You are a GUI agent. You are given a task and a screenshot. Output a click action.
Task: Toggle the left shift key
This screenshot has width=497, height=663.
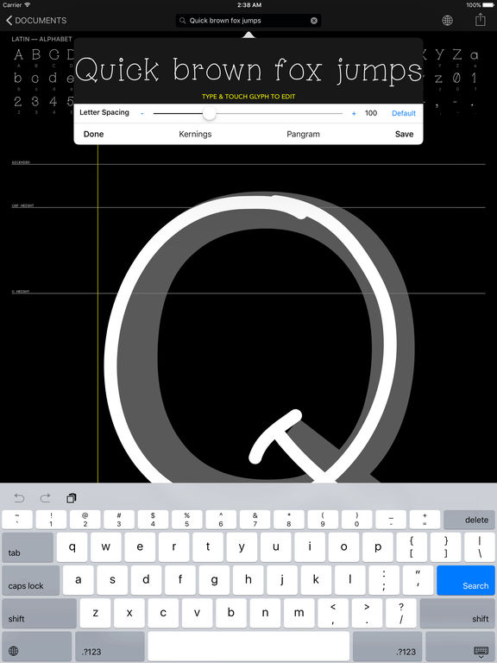[x=40, y=613]
